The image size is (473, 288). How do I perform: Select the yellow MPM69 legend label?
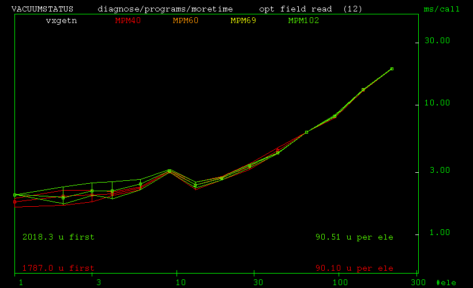click(243, 21)
